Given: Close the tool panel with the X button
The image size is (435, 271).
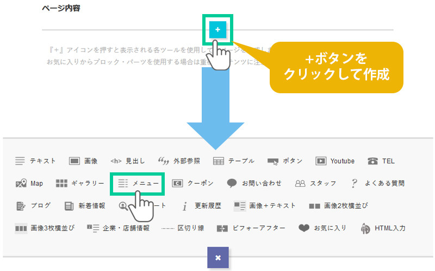Looking at the screenshot, I should [x=218, y=257].
